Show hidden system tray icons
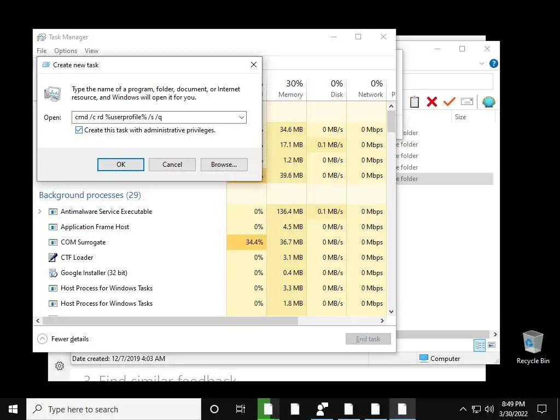The width and height of the screenshot is (560, 420). click(463, 409)
